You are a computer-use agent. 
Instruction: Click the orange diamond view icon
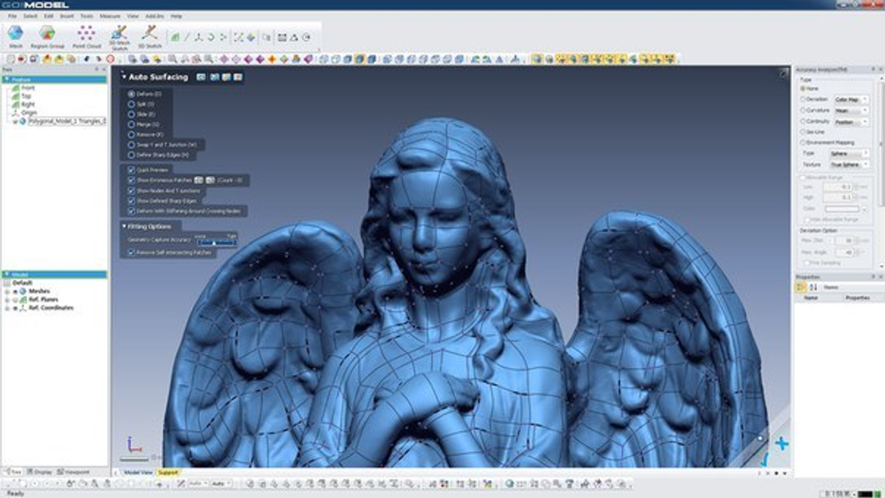click(x=272, y=58)
